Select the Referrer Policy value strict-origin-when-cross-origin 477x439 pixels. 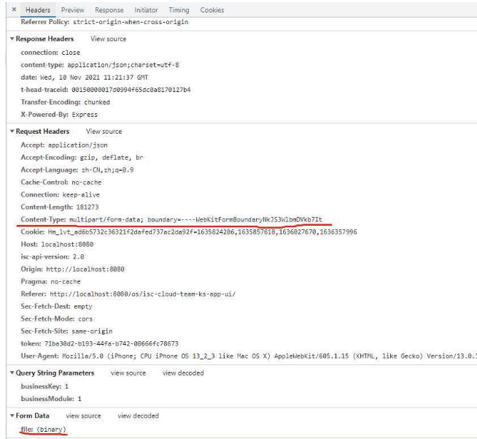point(131,22)
